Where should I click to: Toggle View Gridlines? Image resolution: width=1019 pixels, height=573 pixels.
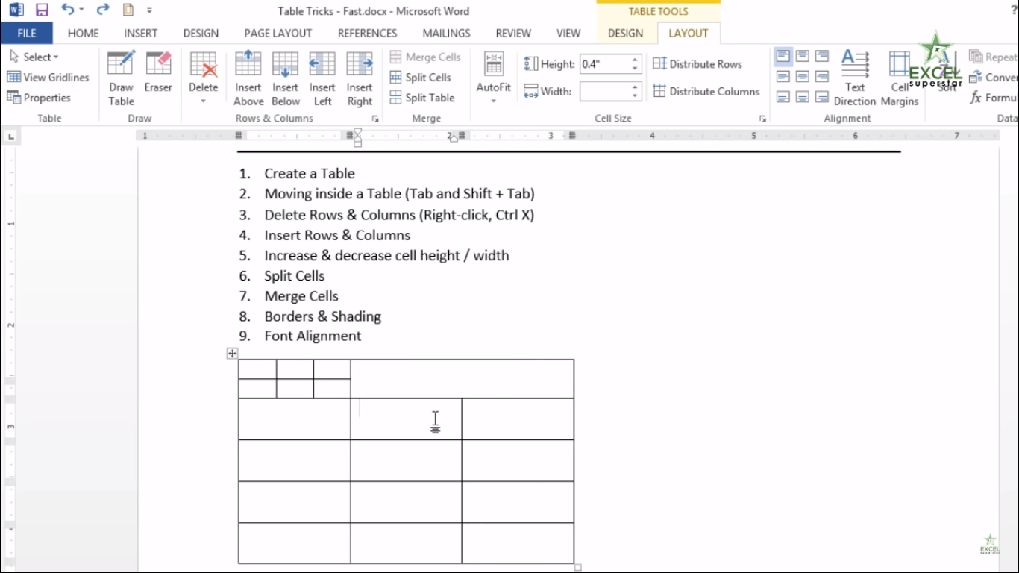48,78
